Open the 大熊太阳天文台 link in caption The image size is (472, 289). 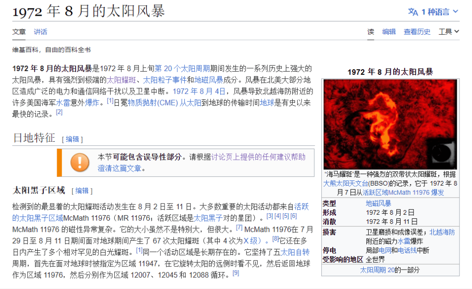tap(346, 184)
